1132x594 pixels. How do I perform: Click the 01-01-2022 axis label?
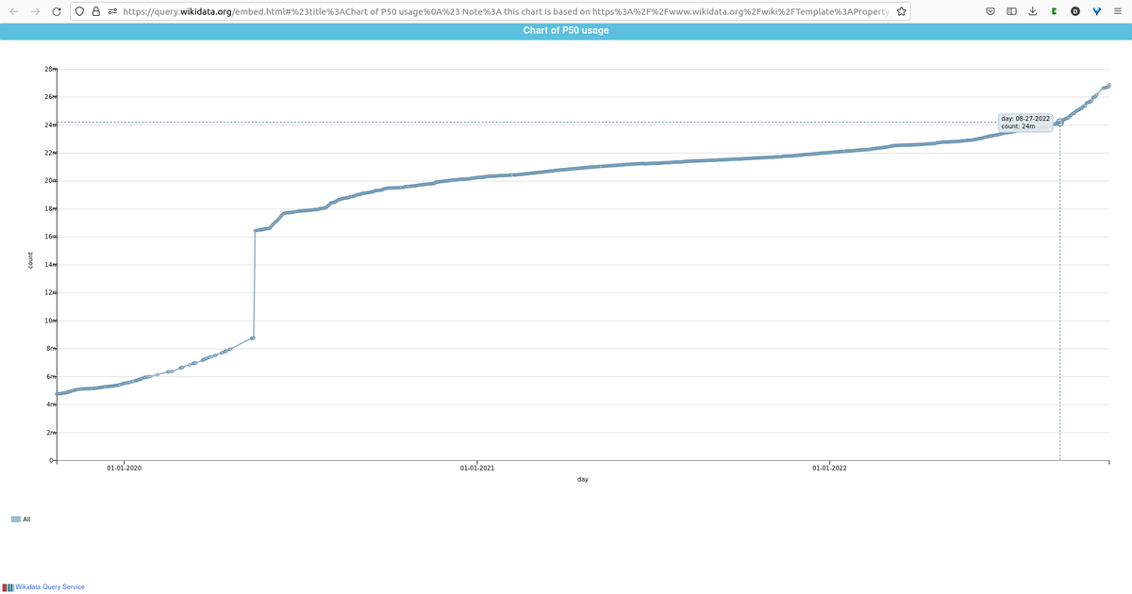click(829, 468)
